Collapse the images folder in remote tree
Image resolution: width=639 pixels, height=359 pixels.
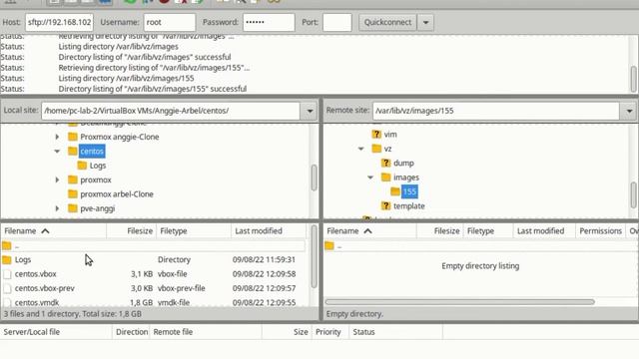(x=370, y=178)
